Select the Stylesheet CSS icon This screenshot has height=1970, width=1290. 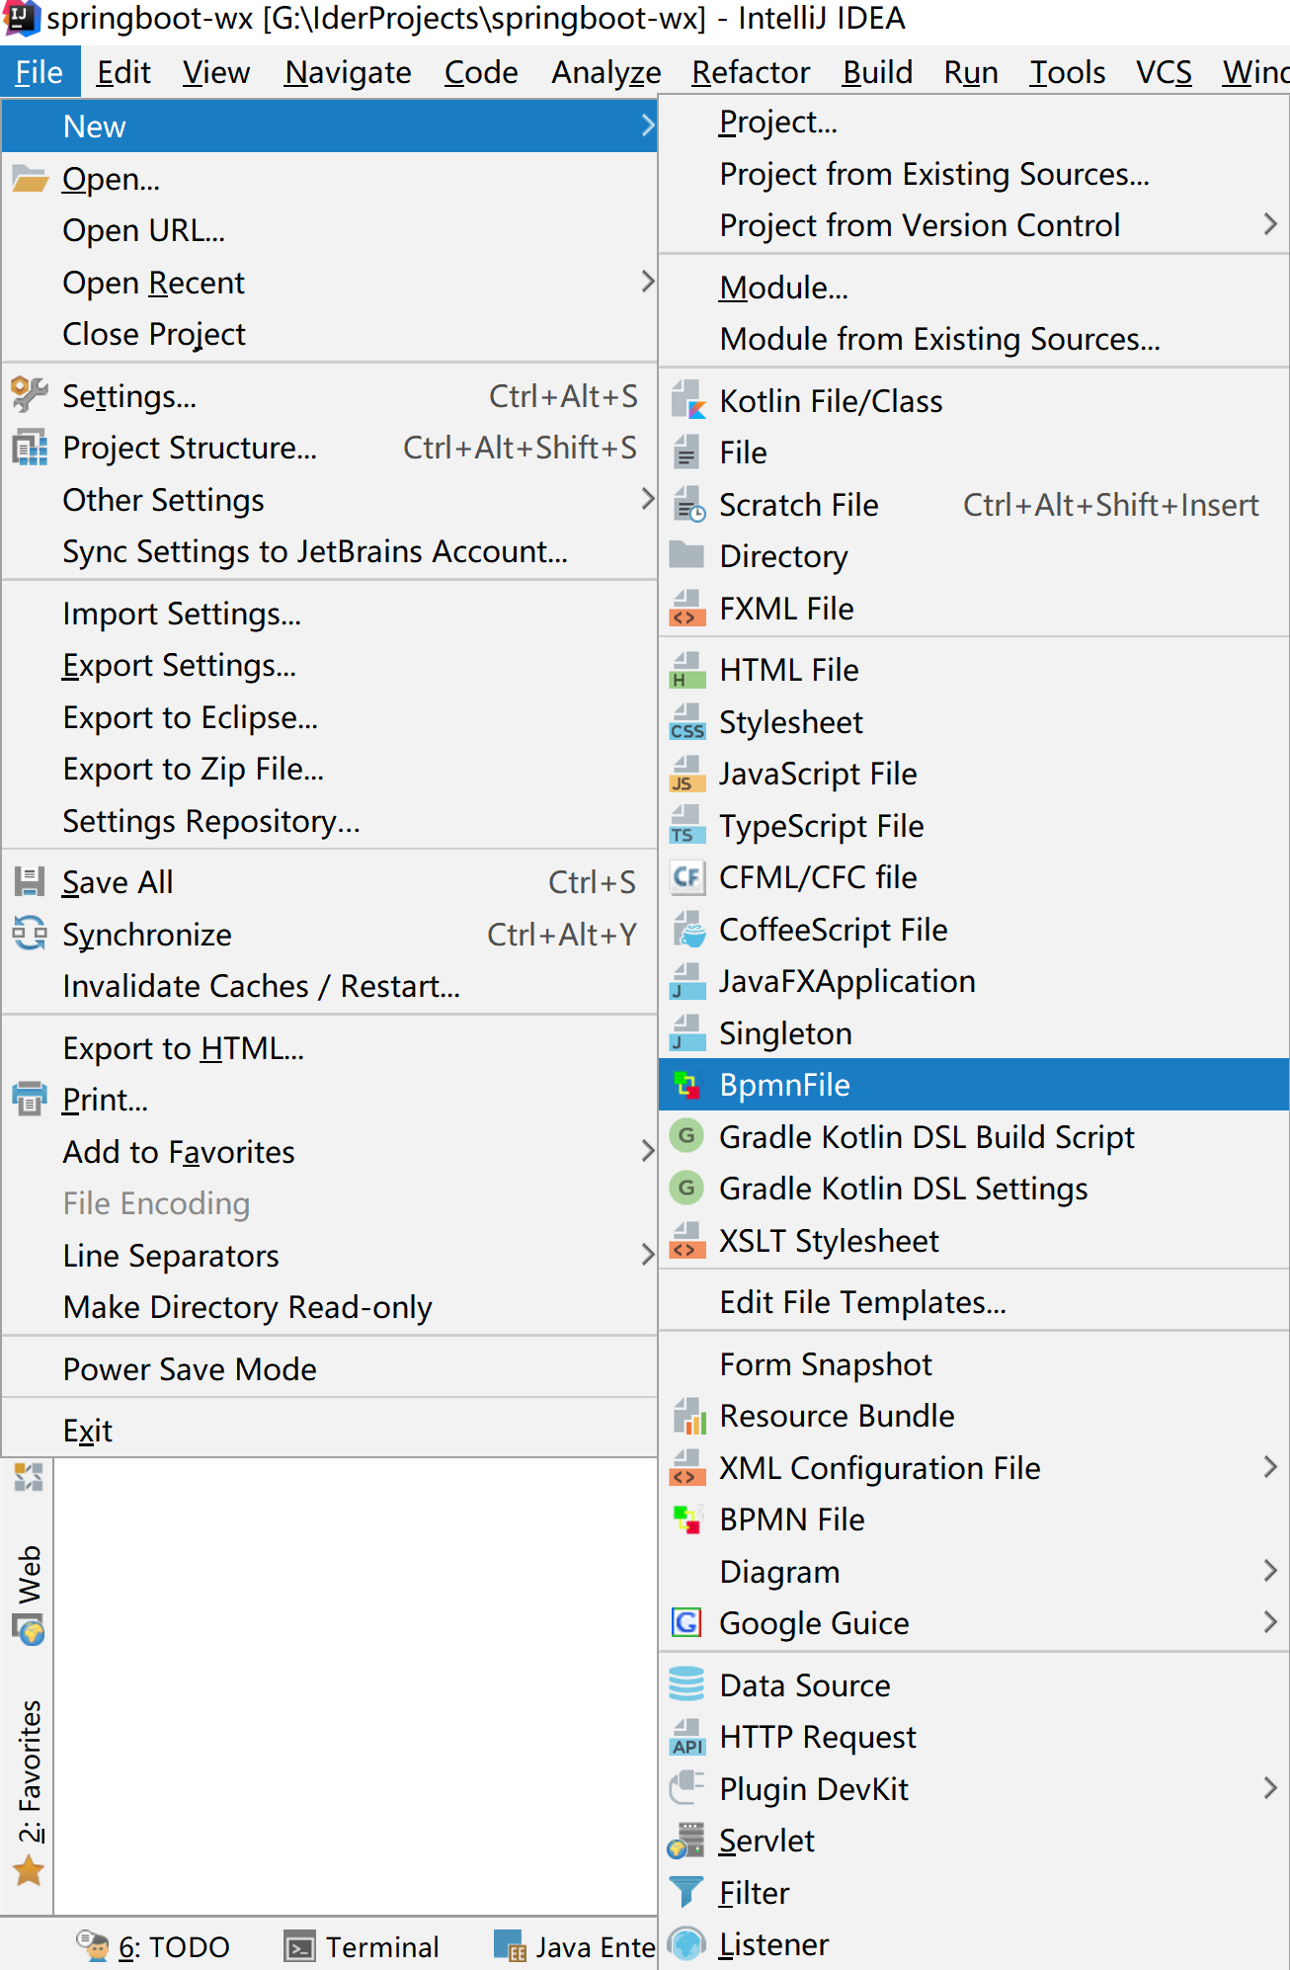coord(687,722)
